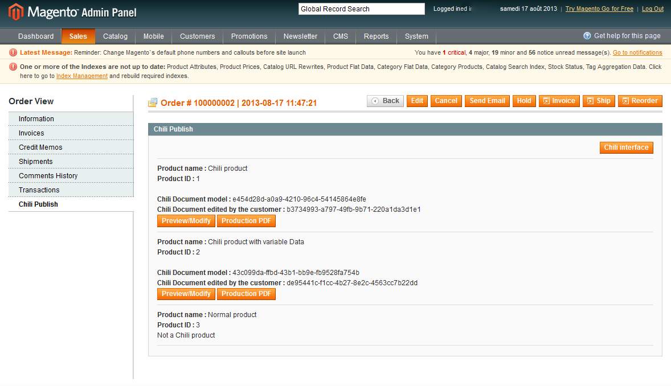
Task: Click the '1 critical' message count
Action: click(x=454, y=52)
